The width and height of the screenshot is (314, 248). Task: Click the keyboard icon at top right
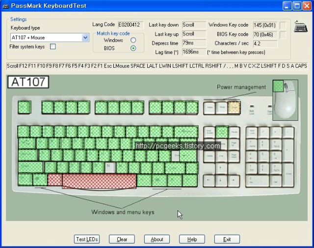pyautogui.click(x=300, y=26)
